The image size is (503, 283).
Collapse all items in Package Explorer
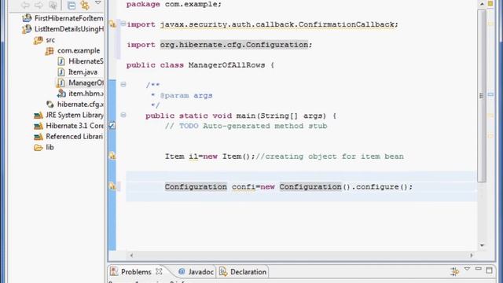72,6
